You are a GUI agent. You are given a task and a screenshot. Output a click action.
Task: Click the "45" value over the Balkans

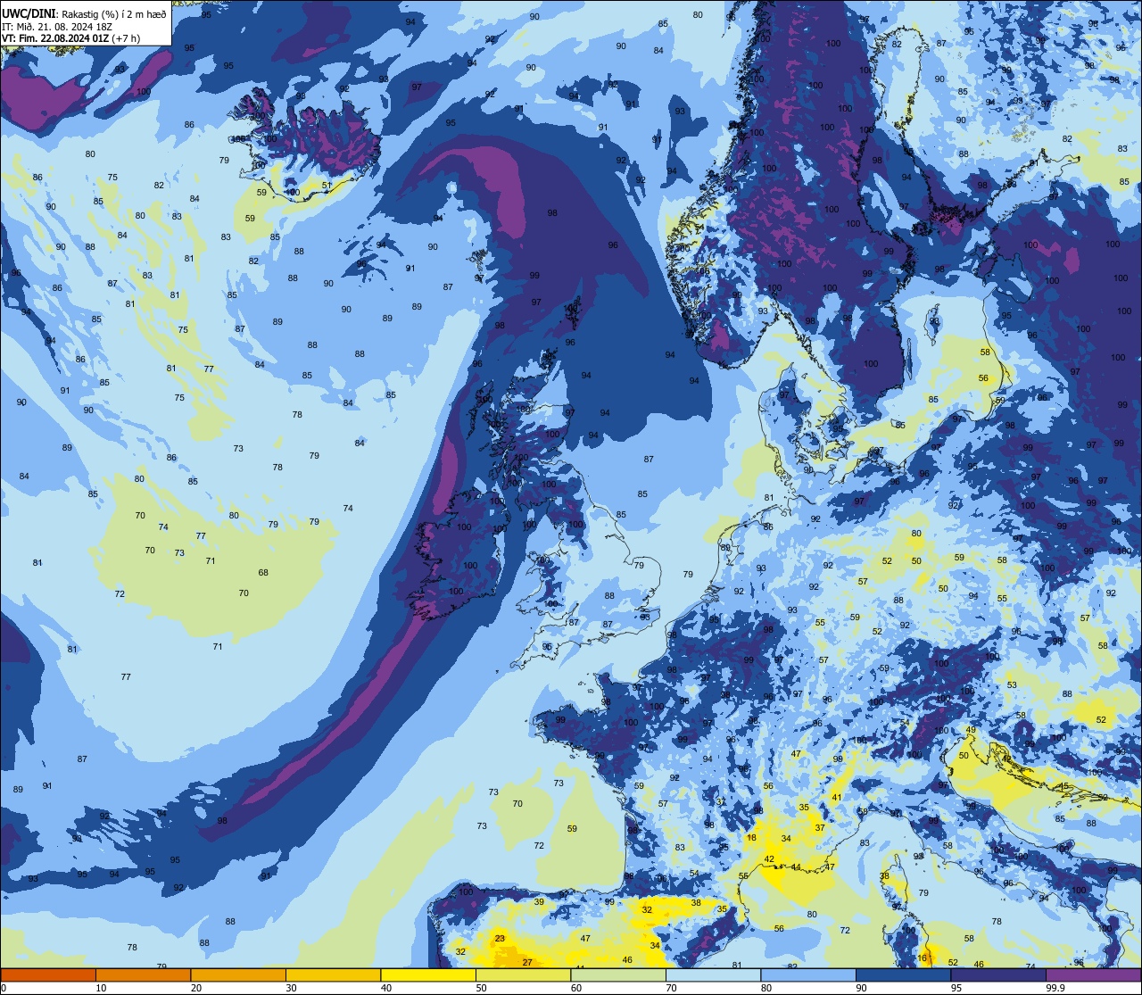[1063, 786]
